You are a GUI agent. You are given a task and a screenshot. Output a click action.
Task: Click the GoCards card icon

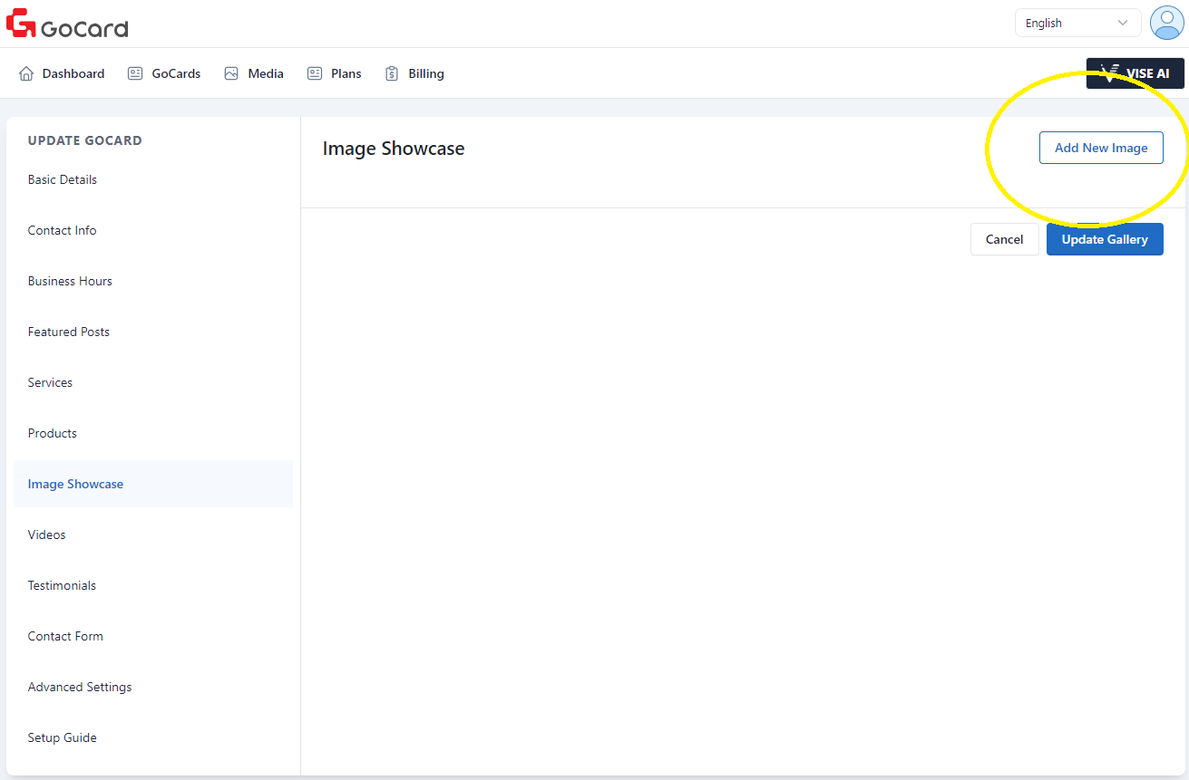click(x=135, y=73)
